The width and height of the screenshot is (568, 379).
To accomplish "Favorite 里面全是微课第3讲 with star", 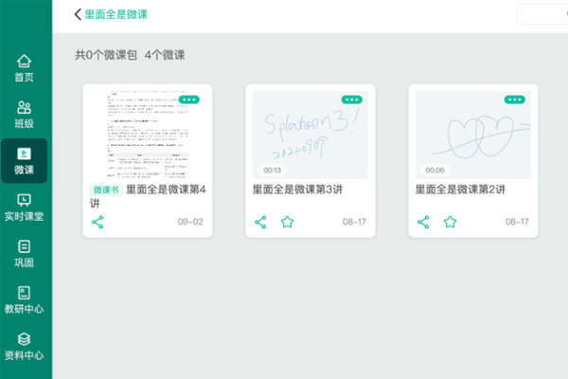I will [x=288, y=222].
